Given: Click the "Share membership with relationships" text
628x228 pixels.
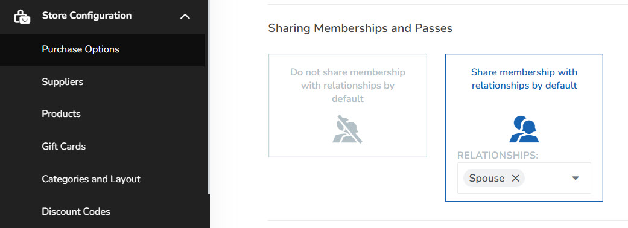Looking at the screenshot, I should pos(524,79).
